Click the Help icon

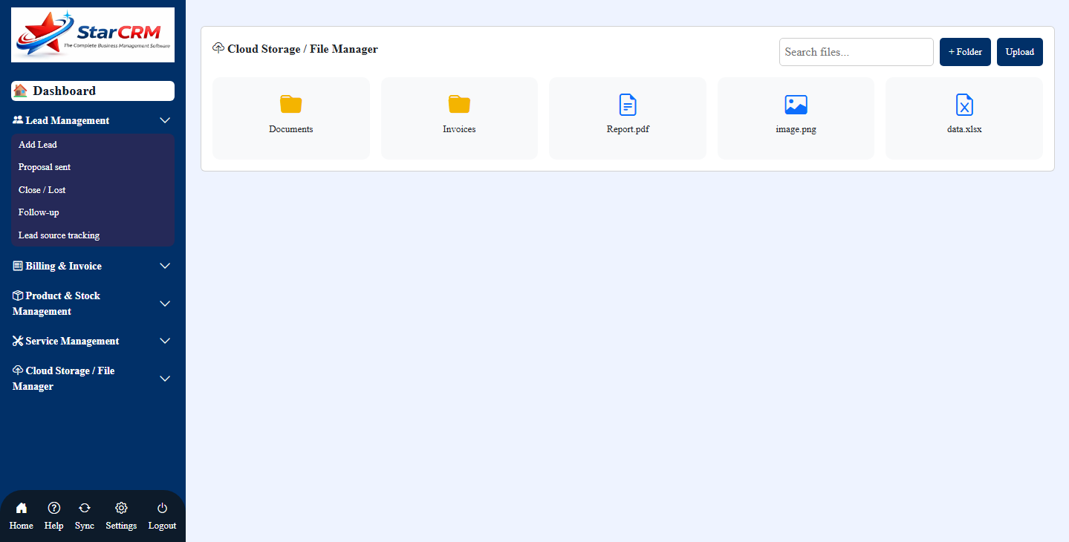53,507
